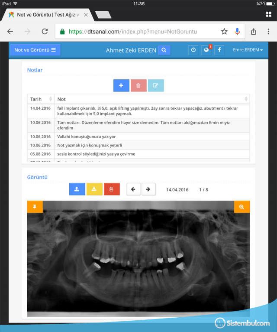Reload the page

(45, 32)
